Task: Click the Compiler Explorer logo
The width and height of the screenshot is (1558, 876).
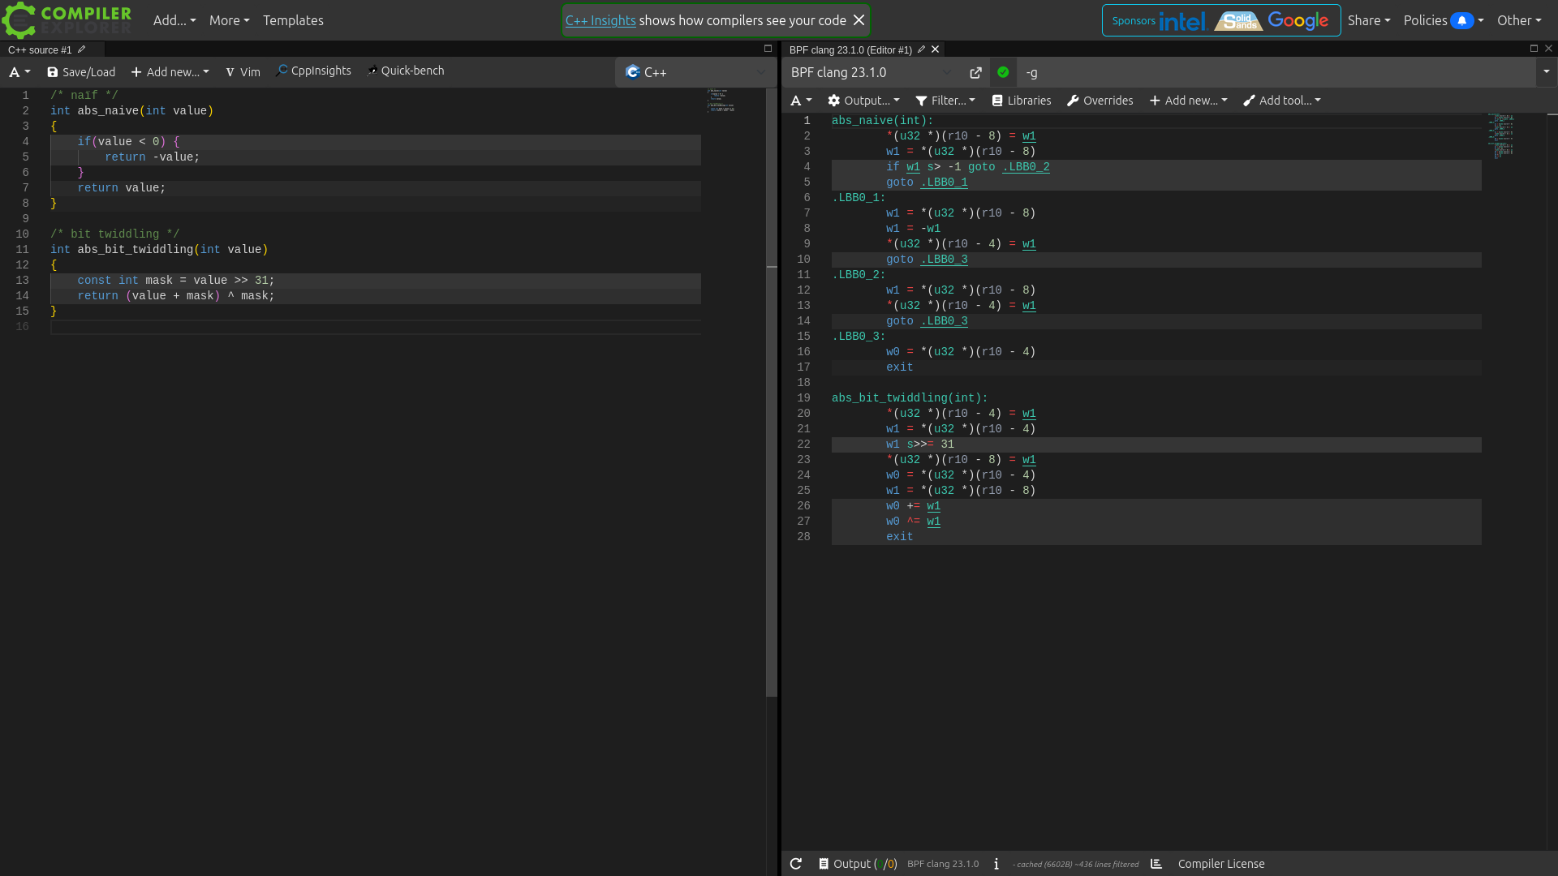Action: [x=67, y=20]
